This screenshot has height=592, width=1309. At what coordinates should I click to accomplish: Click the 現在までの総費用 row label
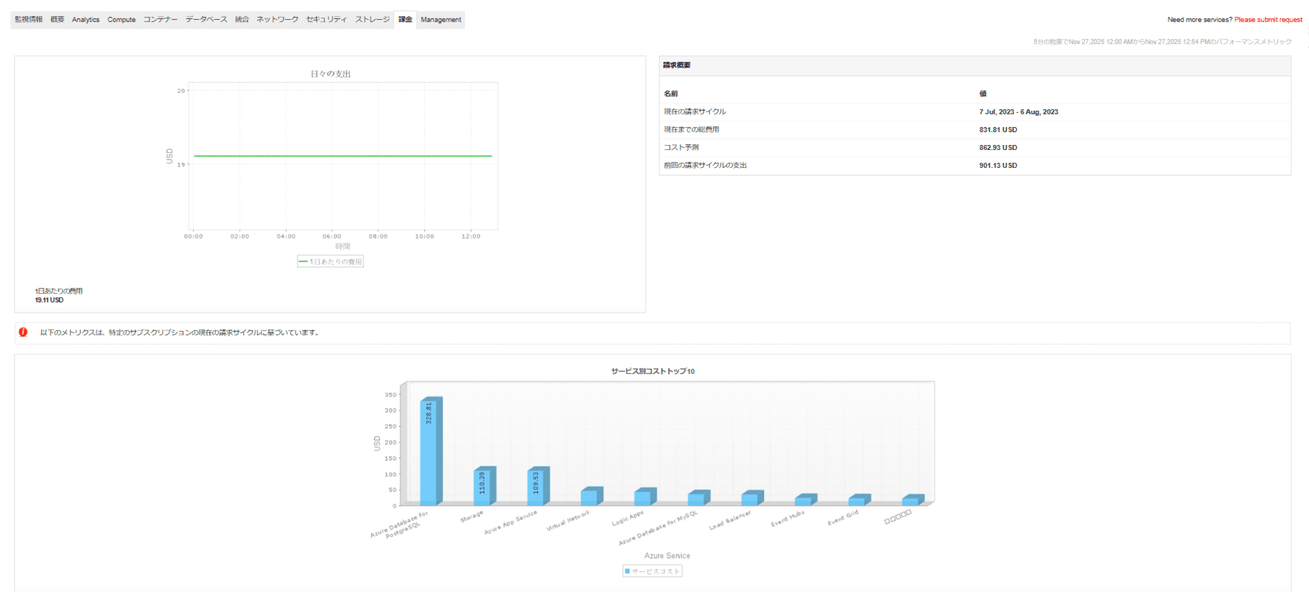pos(691,130)
